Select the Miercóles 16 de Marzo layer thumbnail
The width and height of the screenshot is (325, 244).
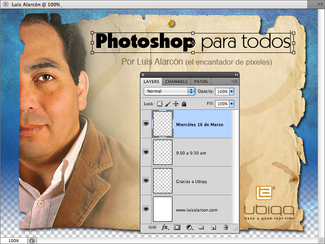[x=162, y=124]
